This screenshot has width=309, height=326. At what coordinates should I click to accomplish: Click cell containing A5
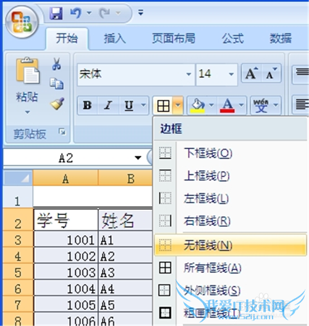[x=125, y=304]
